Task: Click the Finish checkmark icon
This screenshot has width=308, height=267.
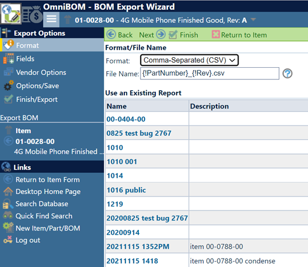Action: click(173, 35)
